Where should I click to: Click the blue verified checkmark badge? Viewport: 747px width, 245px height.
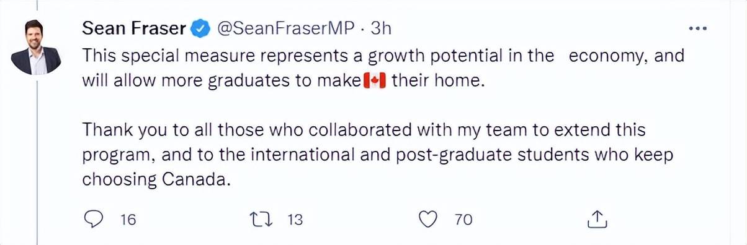(x=199, y=28)
